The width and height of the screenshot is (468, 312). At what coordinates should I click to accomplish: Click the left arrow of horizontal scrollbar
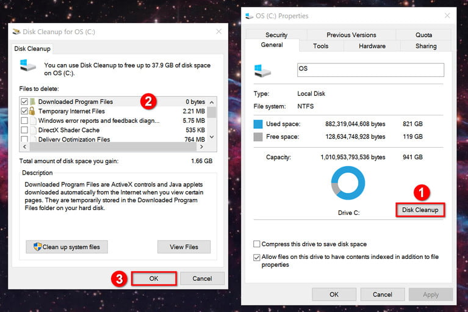pos(25,147)
